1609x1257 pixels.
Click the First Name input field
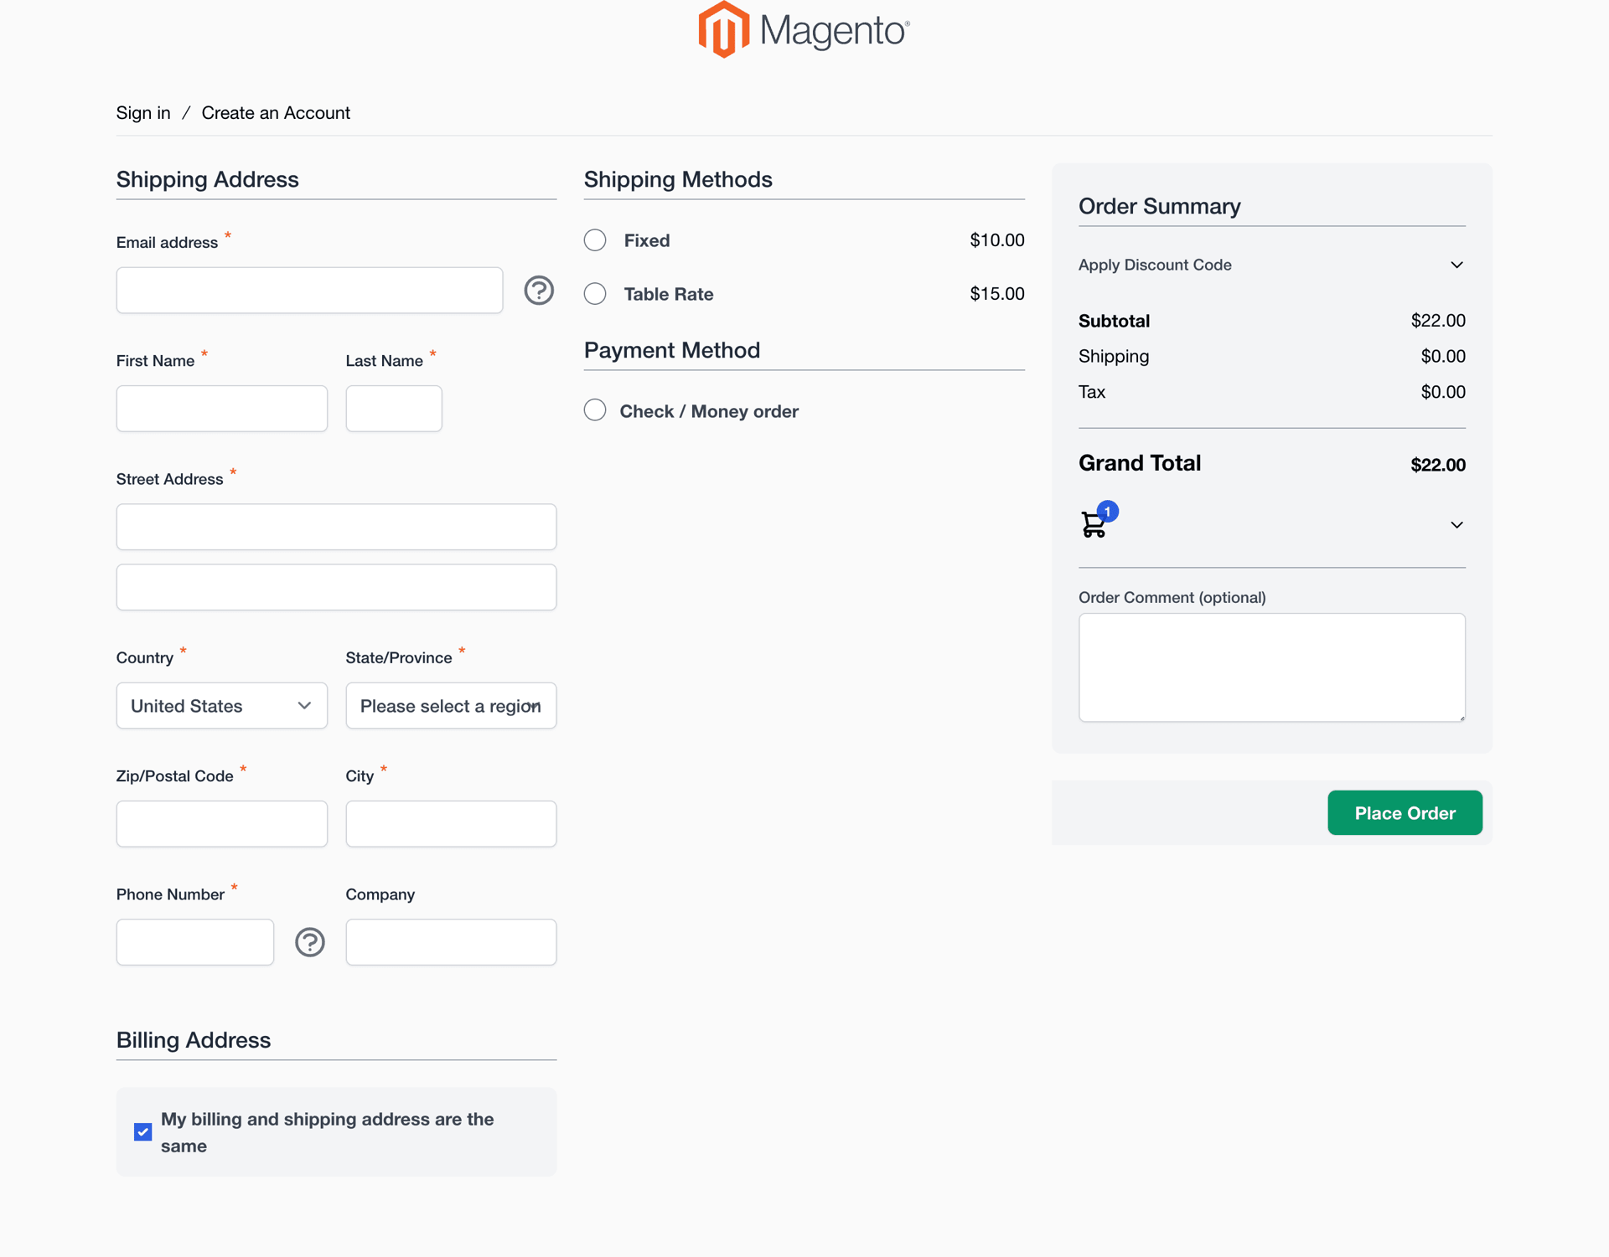tap(221, 409)
